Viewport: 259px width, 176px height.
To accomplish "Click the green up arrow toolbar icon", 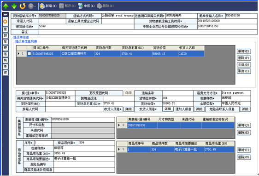I will coord(6,6).
